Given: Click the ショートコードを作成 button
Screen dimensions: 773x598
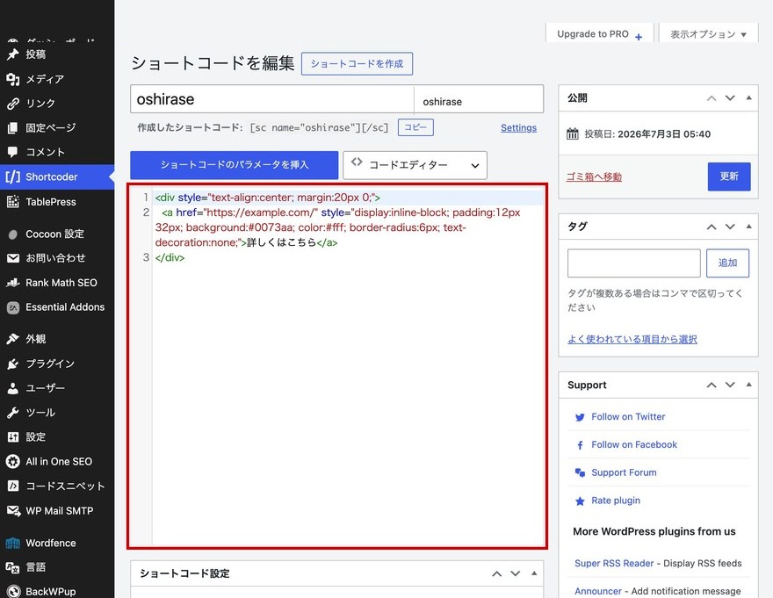Looking at the screenshot, I should coord(357,63).
